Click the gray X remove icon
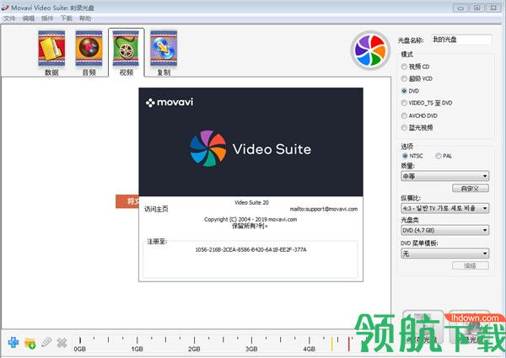506x358 pixels. click(62, 343)
